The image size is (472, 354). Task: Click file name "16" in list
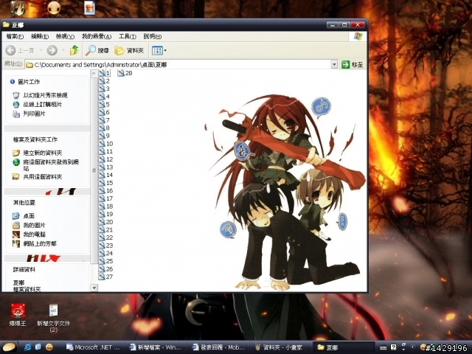(x=110, y=190)
